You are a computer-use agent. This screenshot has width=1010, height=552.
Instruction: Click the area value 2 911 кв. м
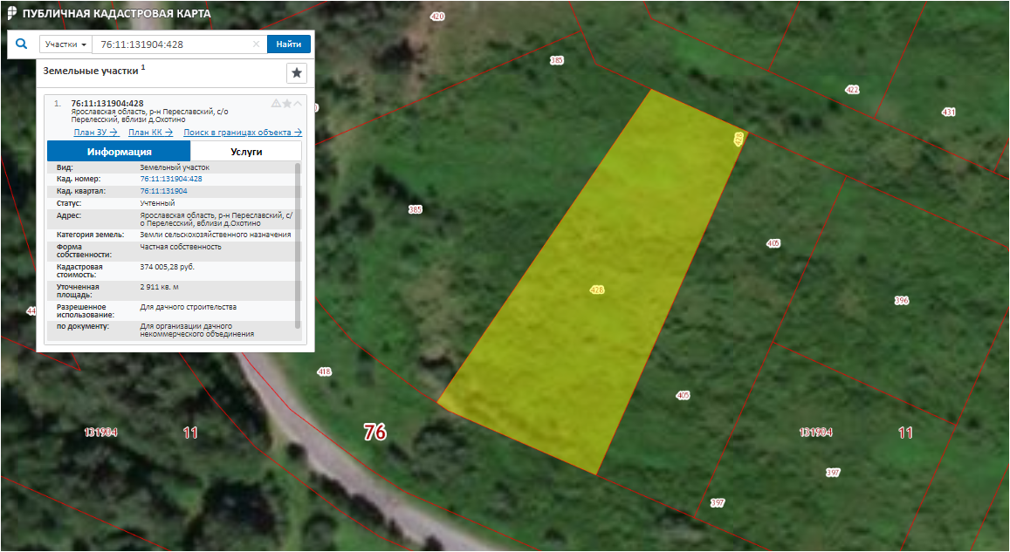point(159,287)
